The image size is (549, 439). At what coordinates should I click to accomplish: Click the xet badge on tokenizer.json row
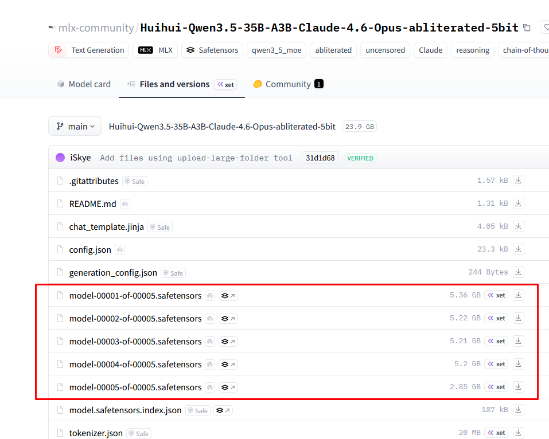click(x=496, y=433)
